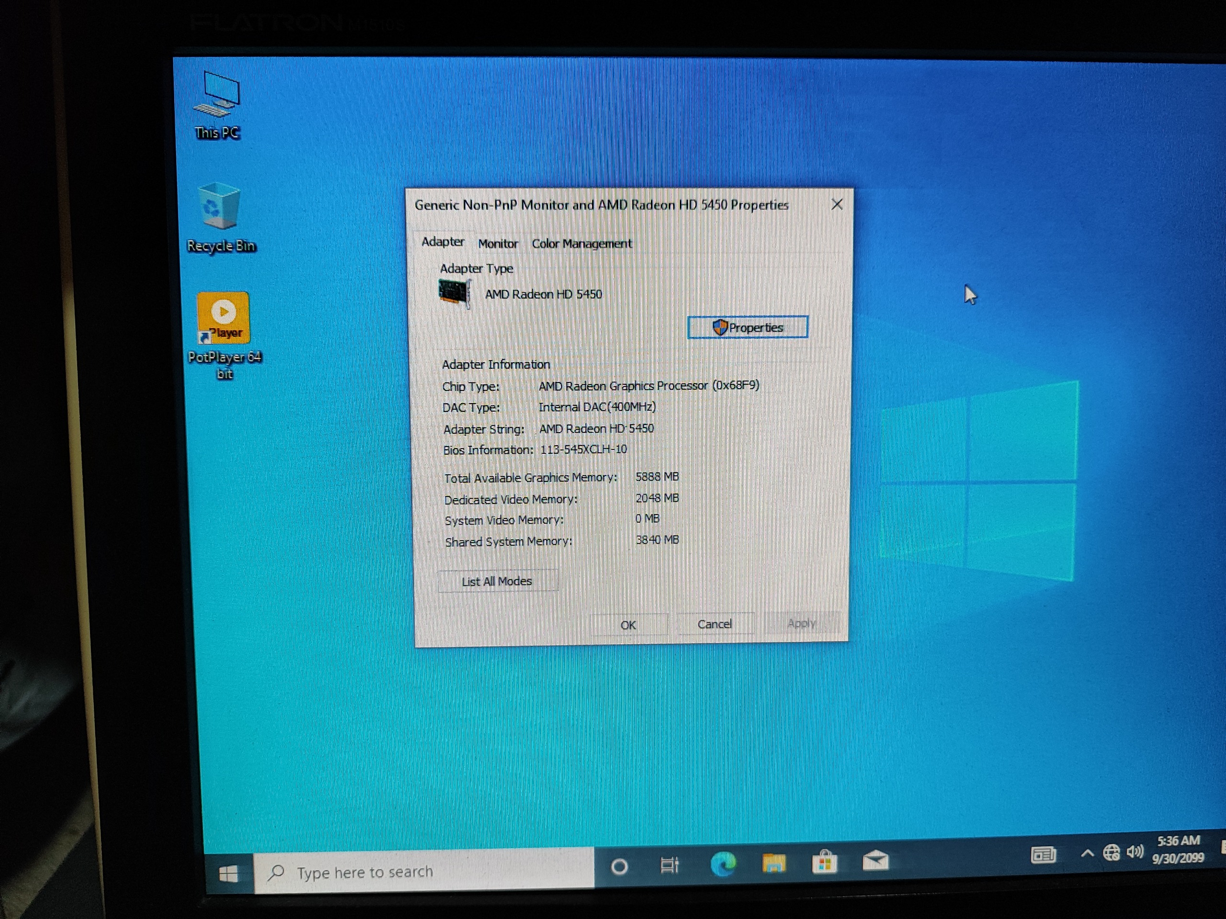
Task: Open the This PC desktop icon
Action: [217, 105]
